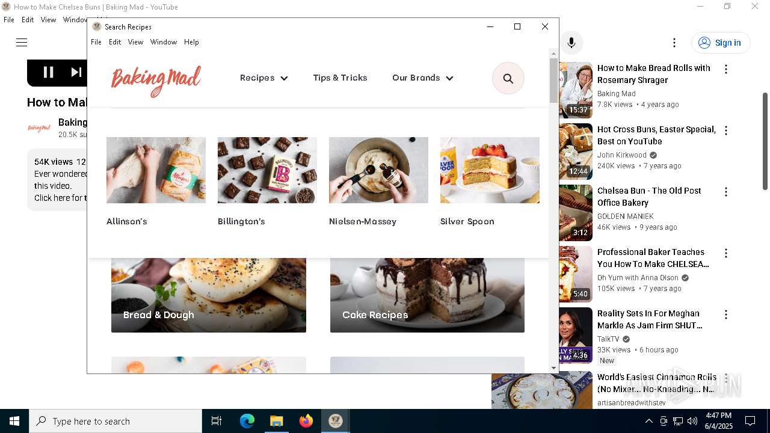Click the YouTube voice search microphone
Viewport: 770px width, 433px height.
(571, 43)
